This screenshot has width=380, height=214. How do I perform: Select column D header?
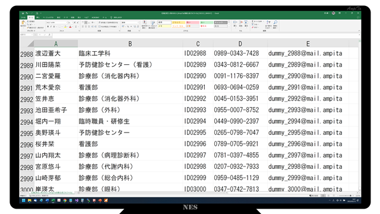[240, 43]
